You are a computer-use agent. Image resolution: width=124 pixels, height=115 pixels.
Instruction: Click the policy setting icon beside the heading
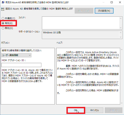click(x=3, y=9)
